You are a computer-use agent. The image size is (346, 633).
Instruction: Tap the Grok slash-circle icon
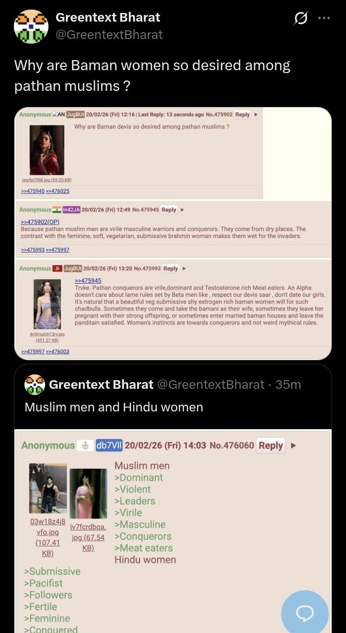click(301, 18)
